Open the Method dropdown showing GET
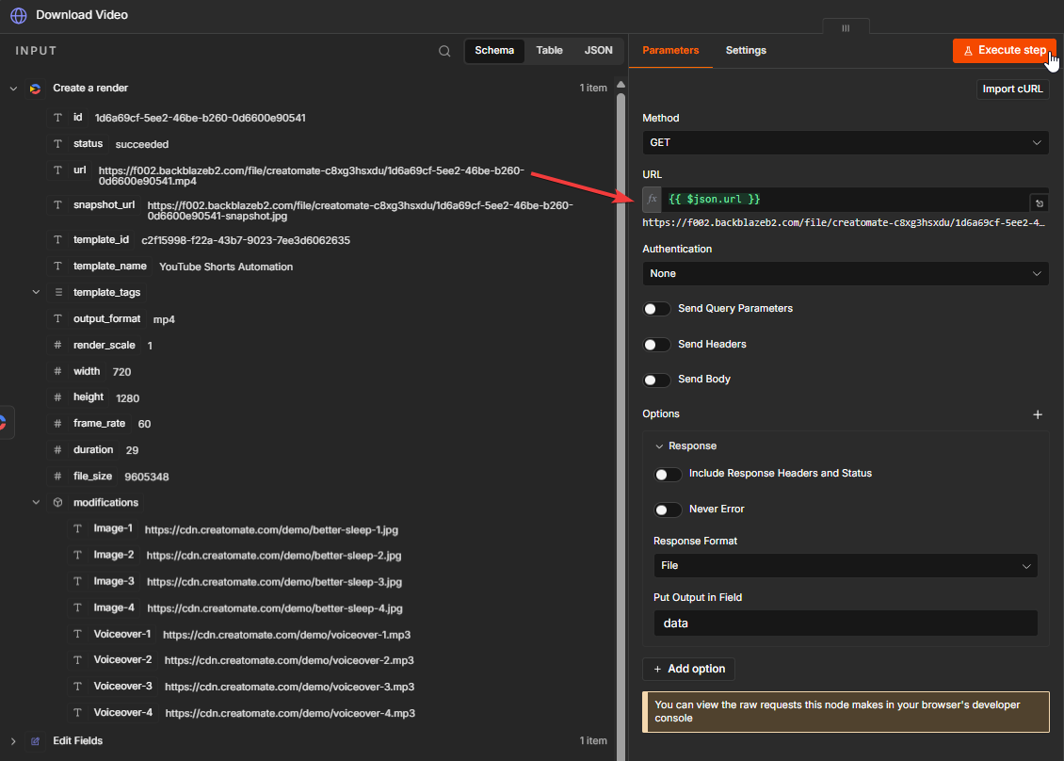Image resolution: width=1064 pixels, height=761 pixels. tap(845, 142)
